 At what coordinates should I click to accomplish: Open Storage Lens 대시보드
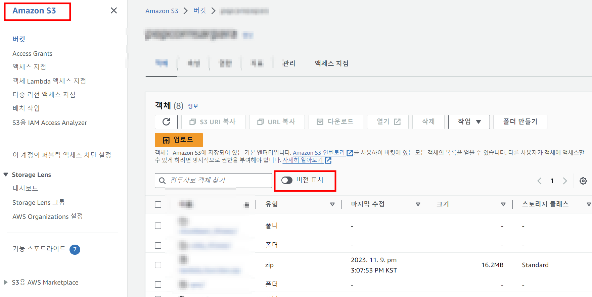click(x=25, y=188)
